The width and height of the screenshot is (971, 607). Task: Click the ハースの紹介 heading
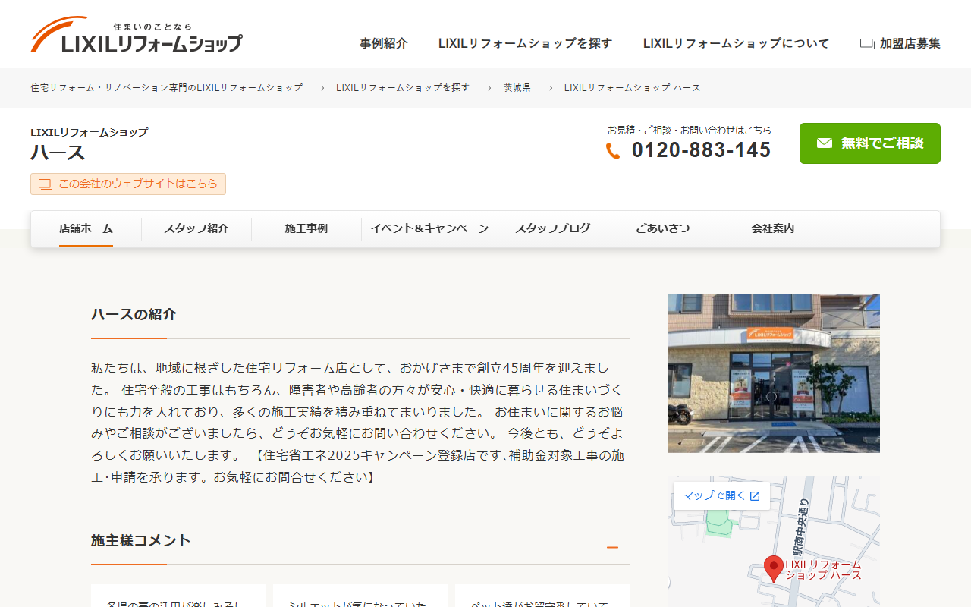(x=134, y=314)
